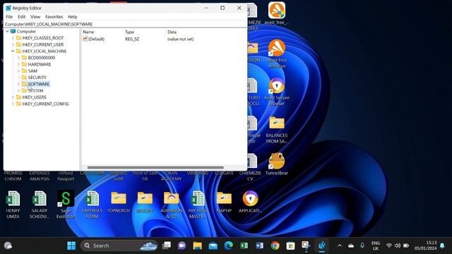Open the Edit menu
452x254 pixels.
(22, 17)
